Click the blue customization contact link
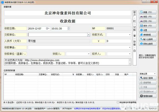159x112 pixels. tap(98, 109)
